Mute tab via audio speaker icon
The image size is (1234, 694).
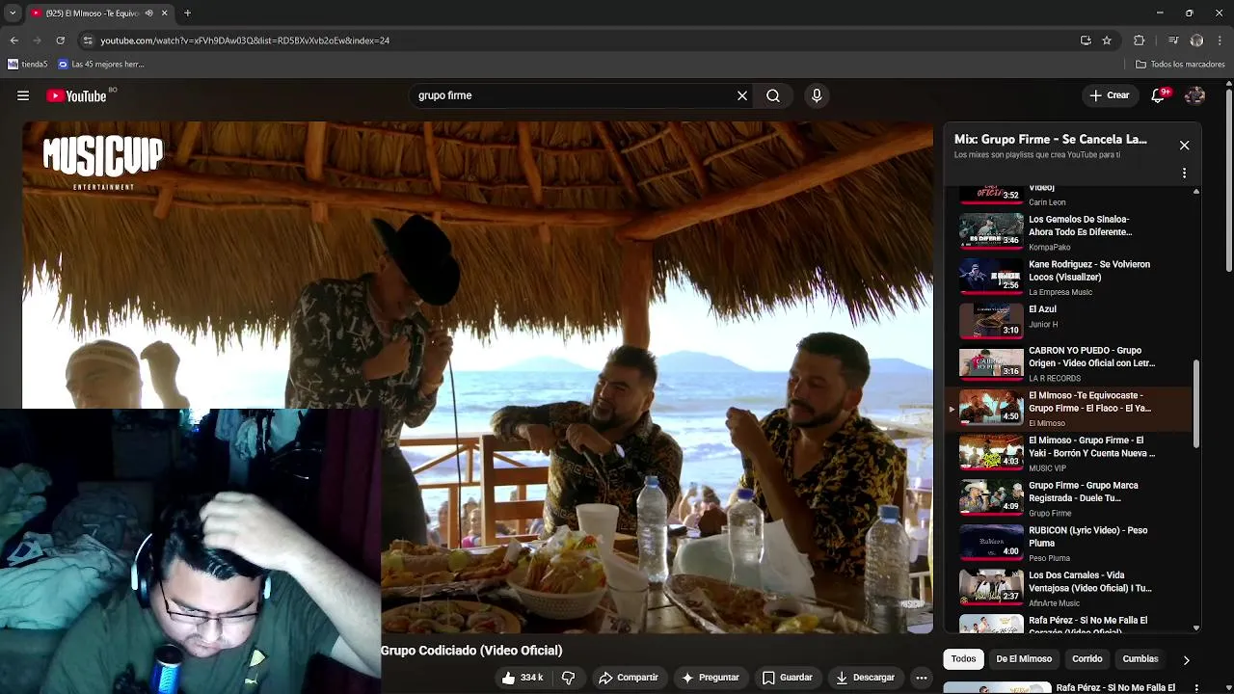148,13
